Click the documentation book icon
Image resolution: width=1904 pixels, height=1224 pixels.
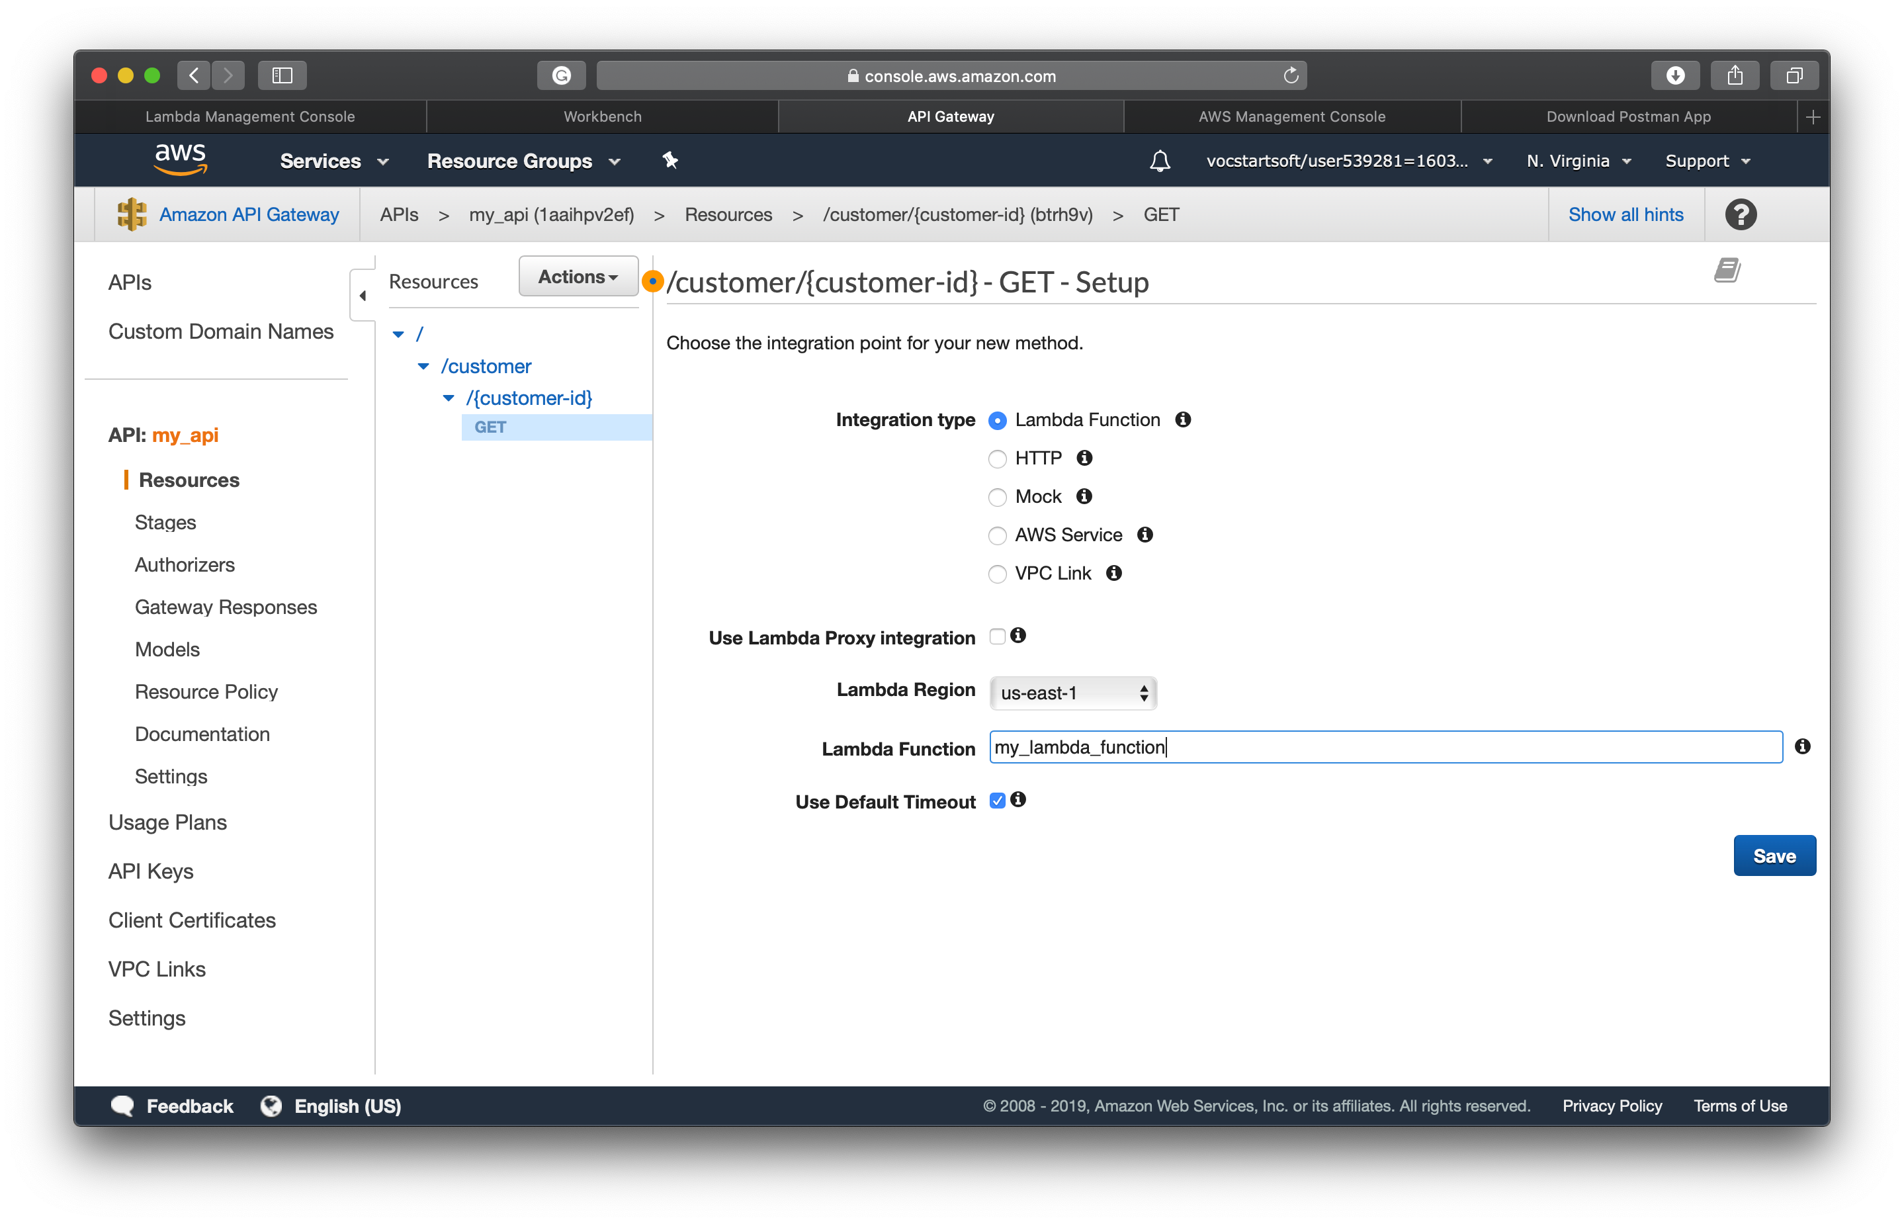pos(1726,271)
